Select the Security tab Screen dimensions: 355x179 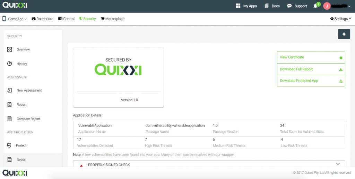coord(87,19)
